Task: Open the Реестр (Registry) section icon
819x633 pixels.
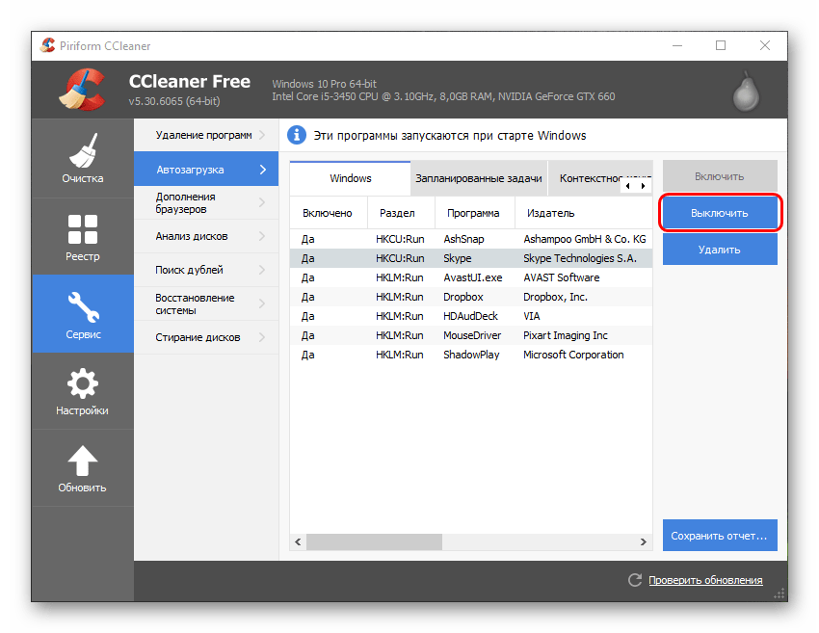Action: [x=83, y=229]
